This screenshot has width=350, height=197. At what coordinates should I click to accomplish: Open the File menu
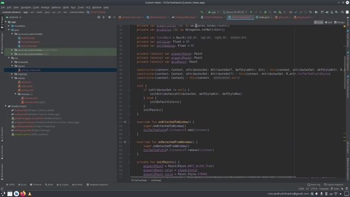point(3,7)
